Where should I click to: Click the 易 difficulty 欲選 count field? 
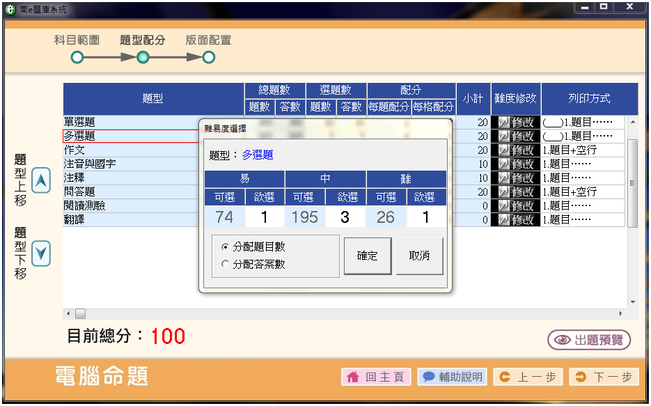[265, 217]
